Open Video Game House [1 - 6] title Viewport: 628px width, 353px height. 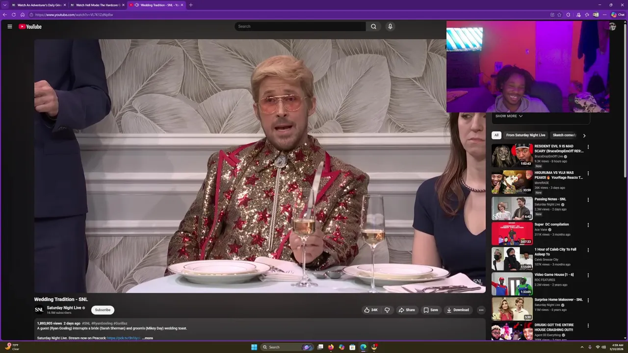554,275
